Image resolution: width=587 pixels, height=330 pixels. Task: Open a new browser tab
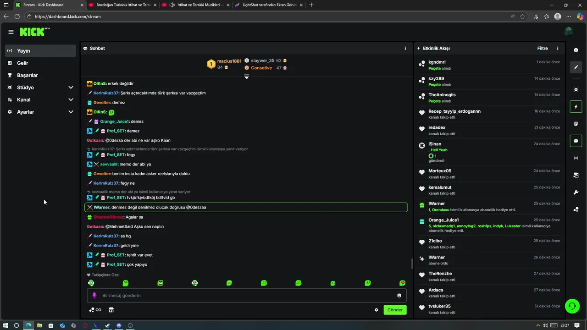click(x=311, y=5)
